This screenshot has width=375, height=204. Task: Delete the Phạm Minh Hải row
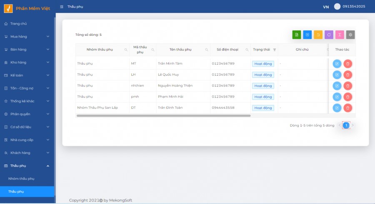click(x=348, y=97)
